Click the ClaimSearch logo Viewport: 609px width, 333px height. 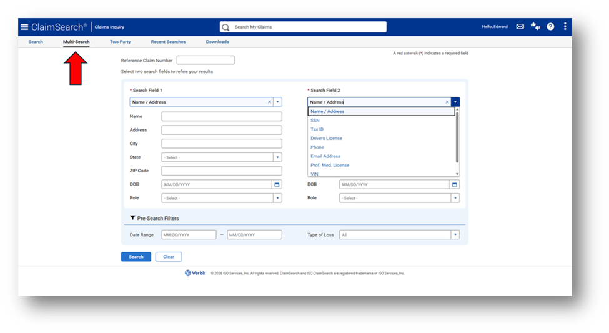point(59,27)
